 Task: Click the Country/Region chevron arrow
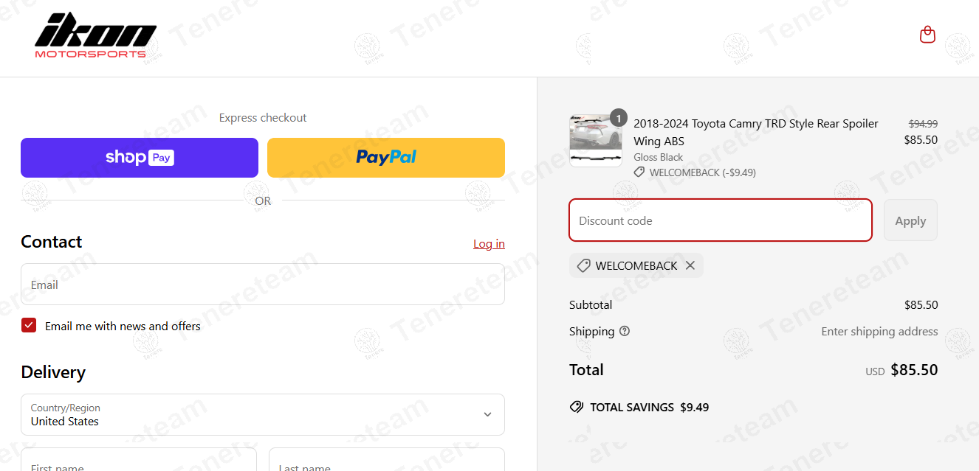pos(487,414)
